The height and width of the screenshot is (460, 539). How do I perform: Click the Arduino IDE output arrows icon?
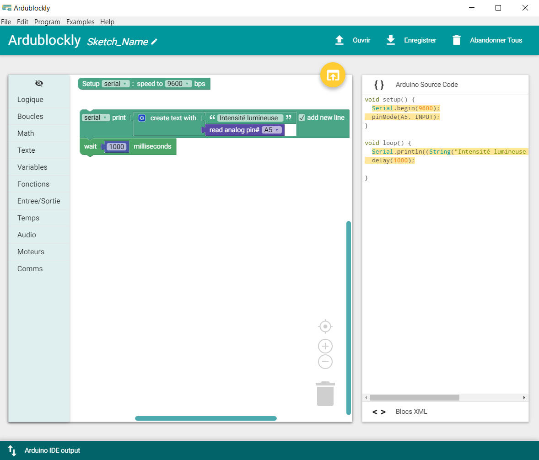pyautogui.click(x=12, y=450)
